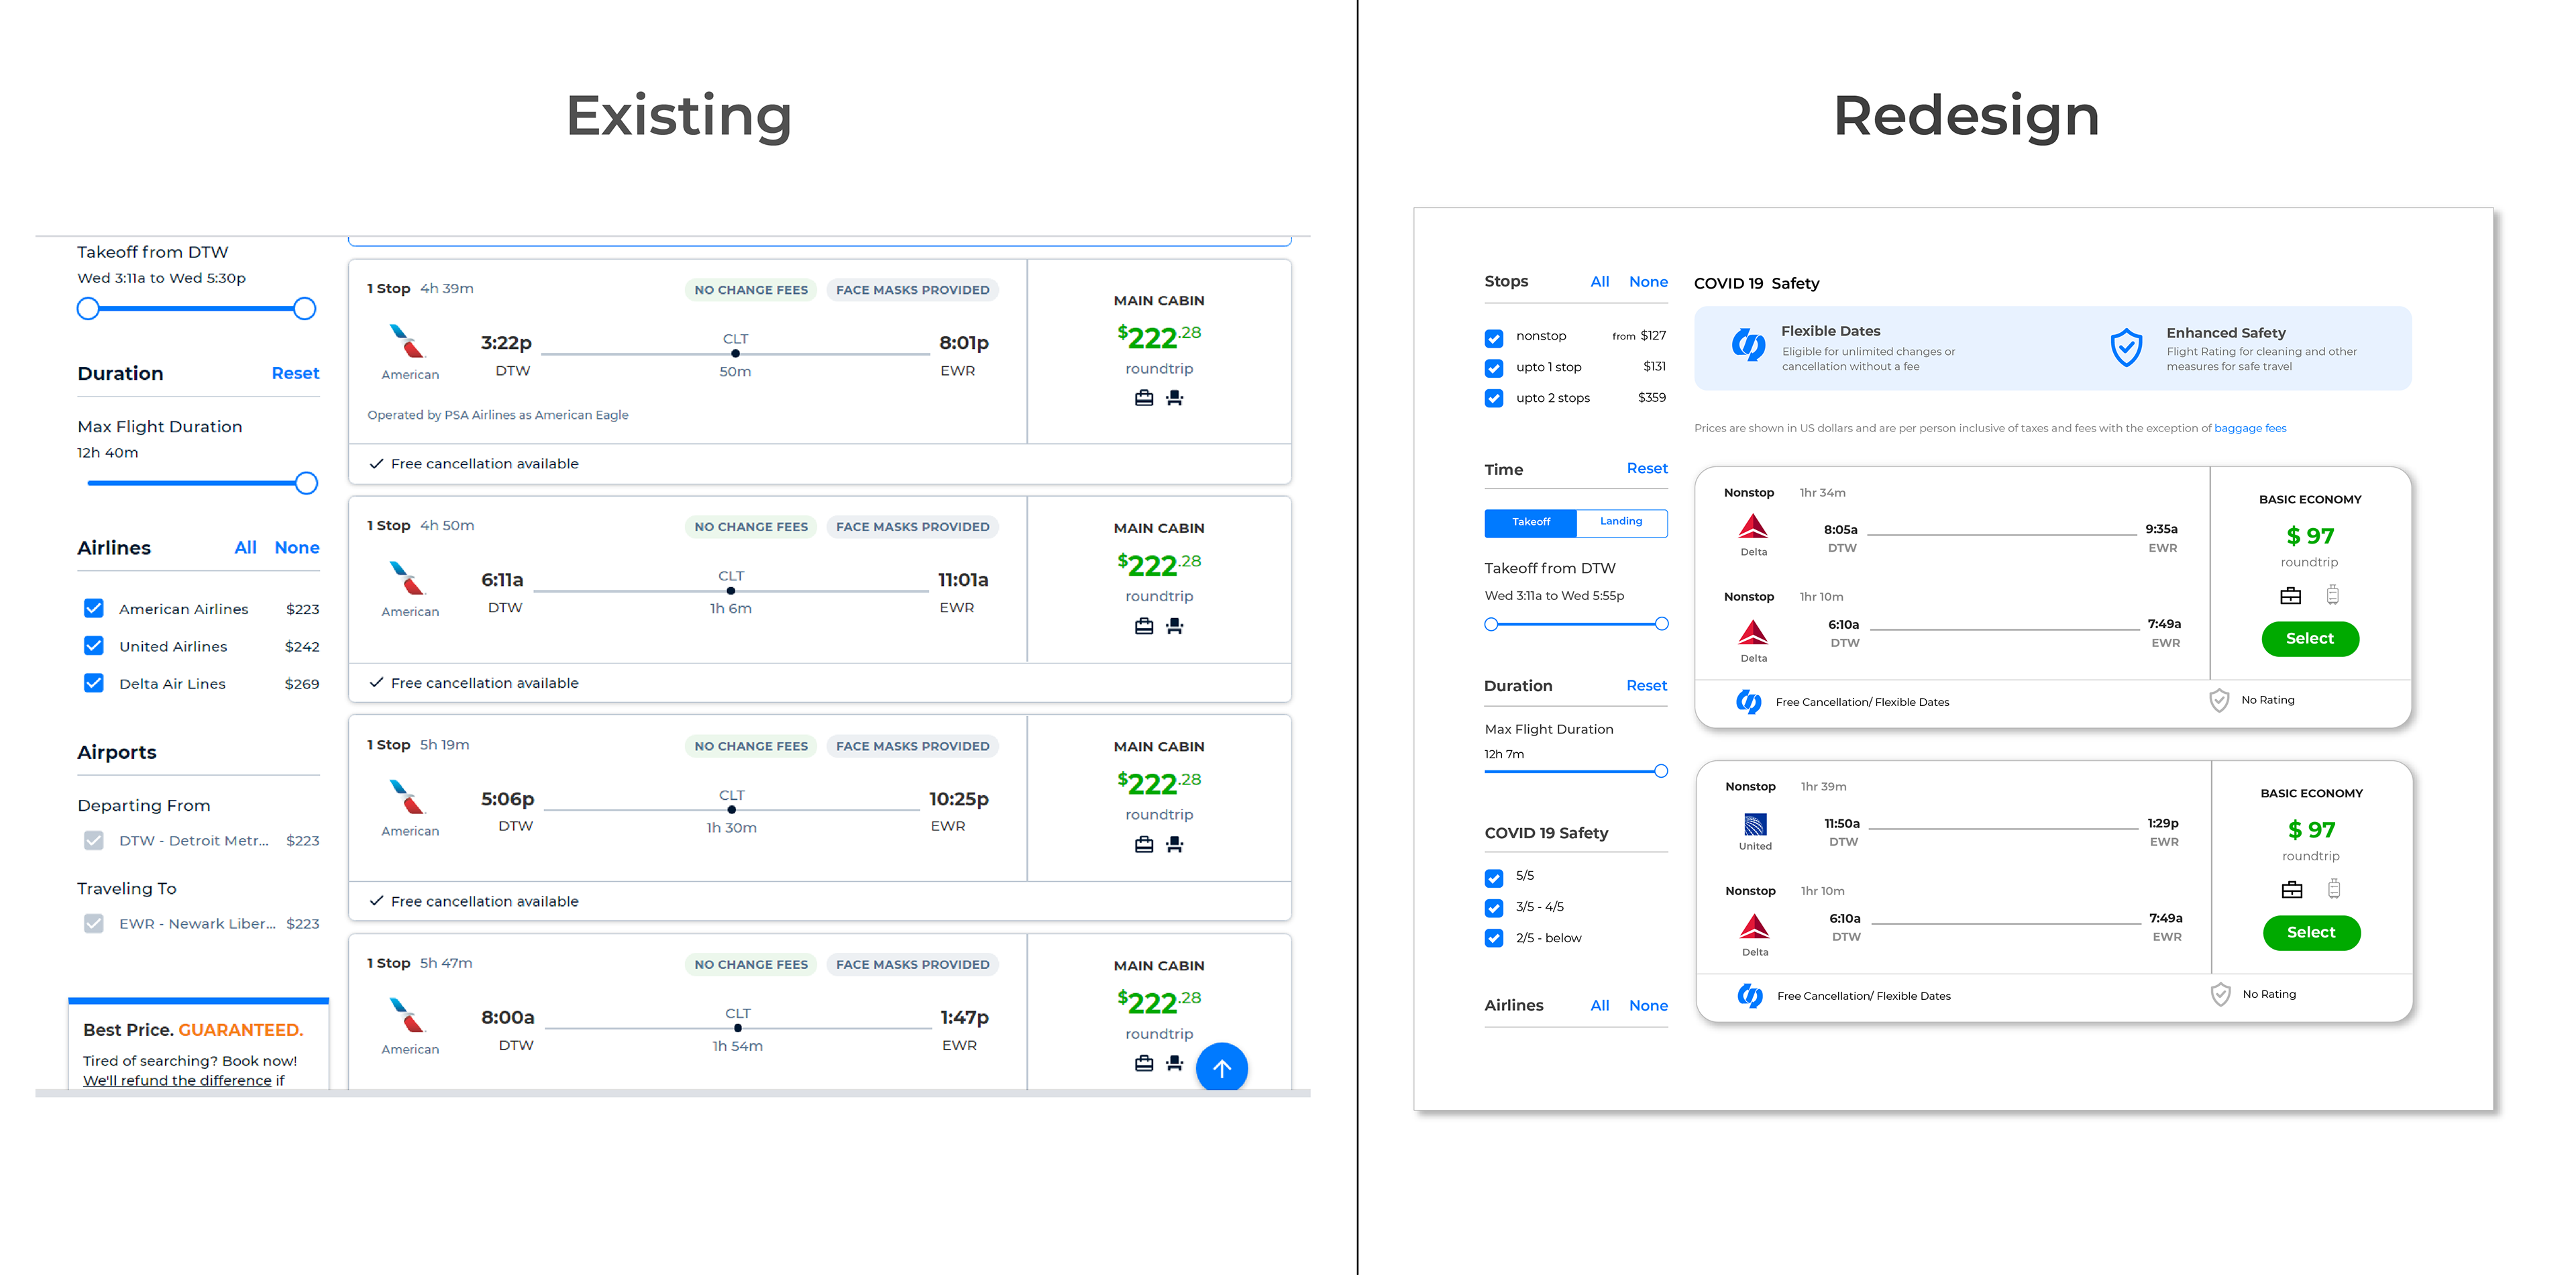The image size is (2576, 1275).
Task: Switch to the Takeoff time tab
Action: point(1531,522)
